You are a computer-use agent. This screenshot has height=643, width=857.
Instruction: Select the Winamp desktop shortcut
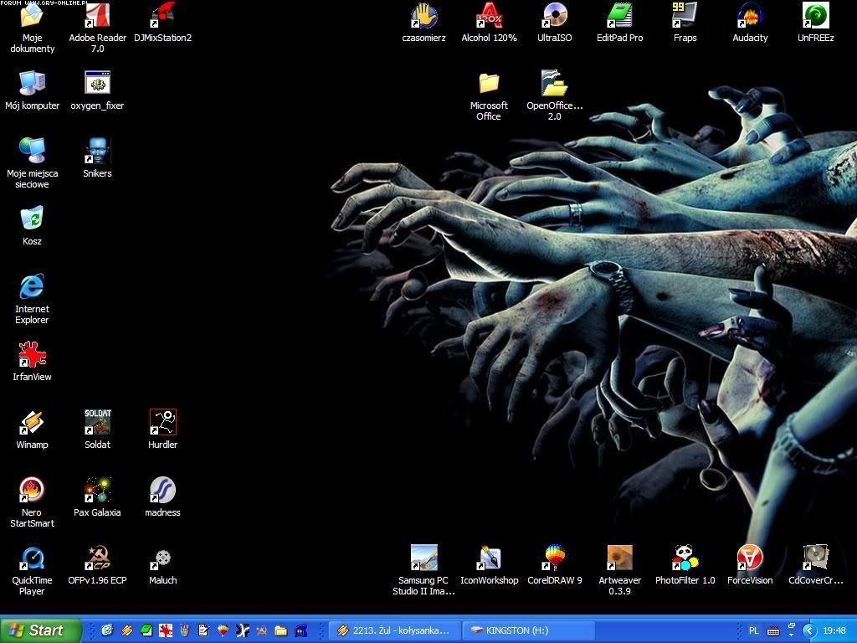[x=33, y=430]
